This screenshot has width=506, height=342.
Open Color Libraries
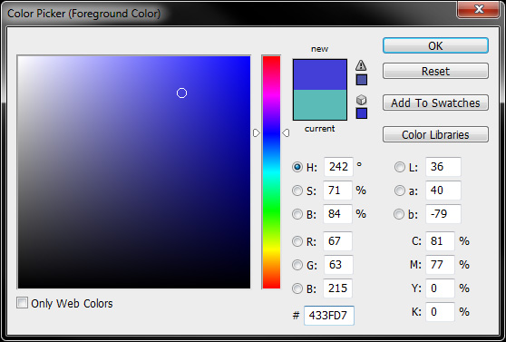435,134
